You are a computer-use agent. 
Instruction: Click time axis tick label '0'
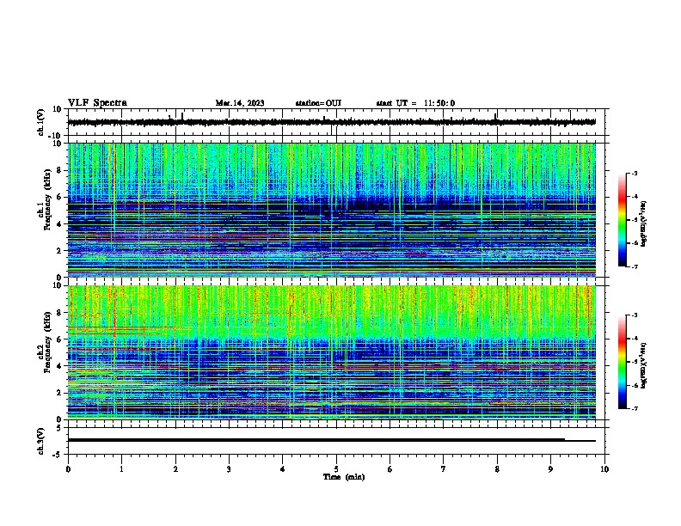tap(68, 469)
